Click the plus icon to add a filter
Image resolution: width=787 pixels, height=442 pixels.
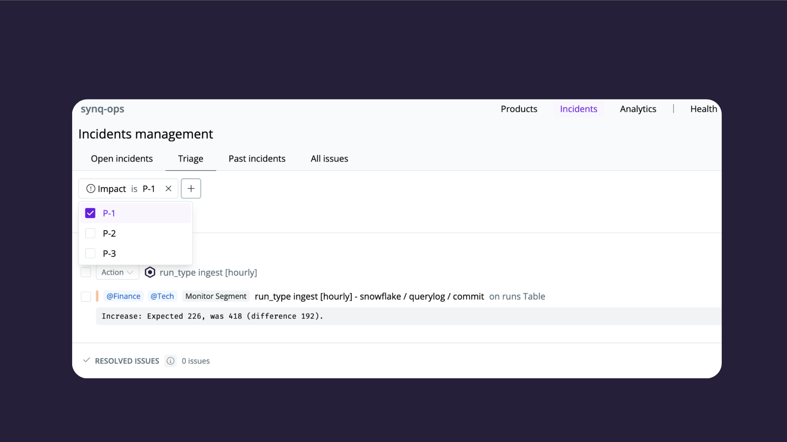point(191,188)
